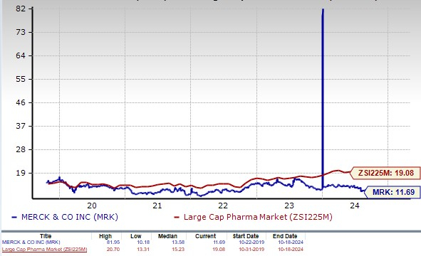Select Large Cap Pharma median value 15.23
The width and height of the screenshot is (421, 256).
pos(178,250)
